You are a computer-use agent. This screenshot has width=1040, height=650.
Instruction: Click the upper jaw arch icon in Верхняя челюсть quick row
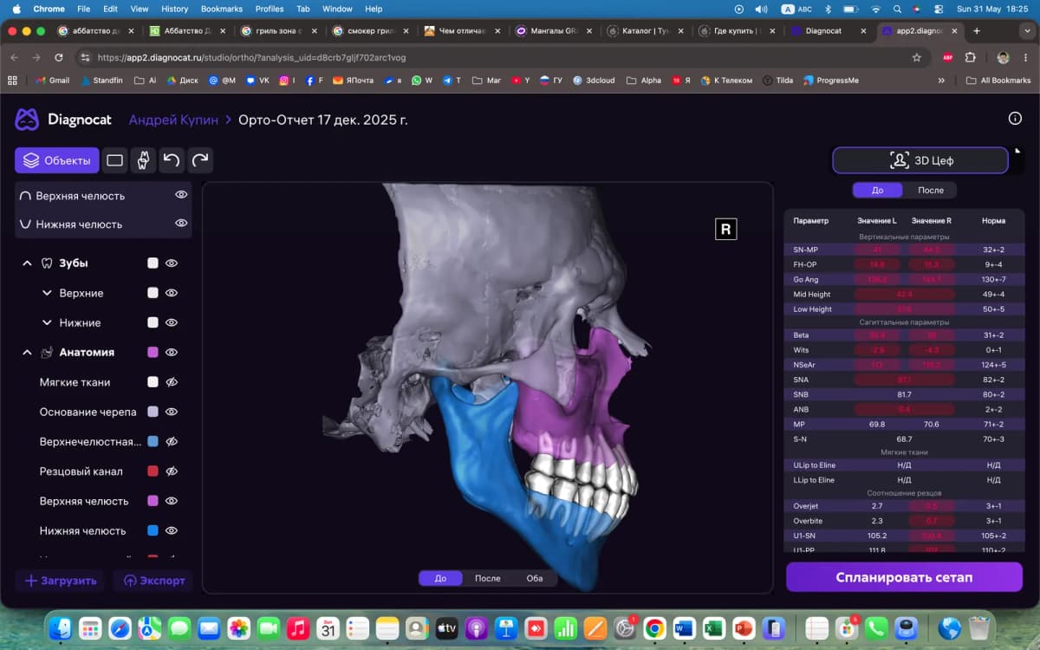point(25,196)
